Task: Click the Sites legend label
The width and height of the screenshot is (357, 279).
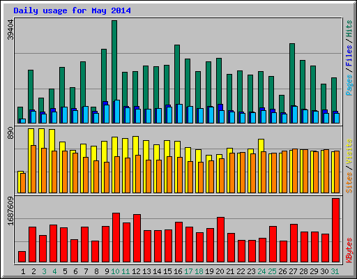Action: point(349,183)
